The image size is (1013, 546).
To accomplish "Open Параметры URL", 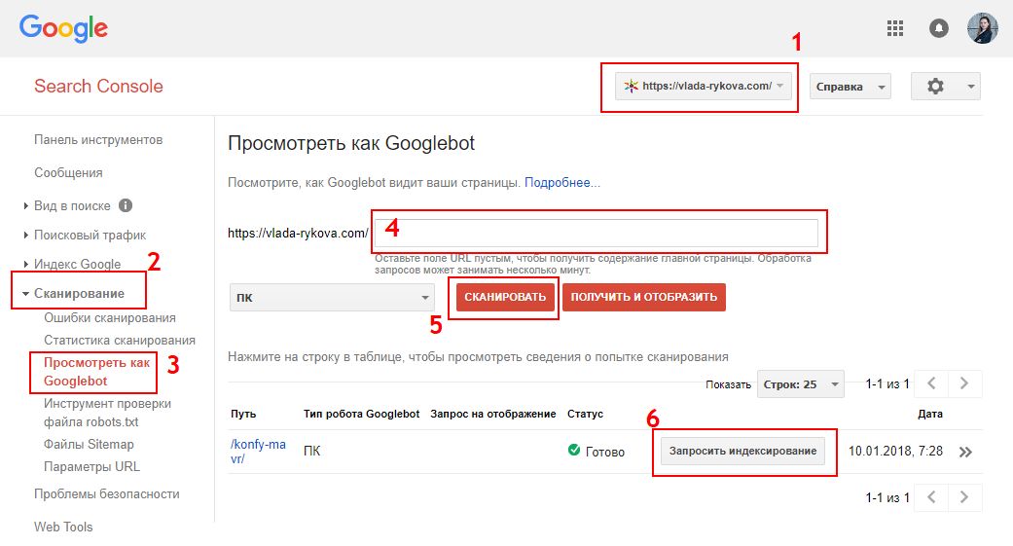I will tap(91, 466).
